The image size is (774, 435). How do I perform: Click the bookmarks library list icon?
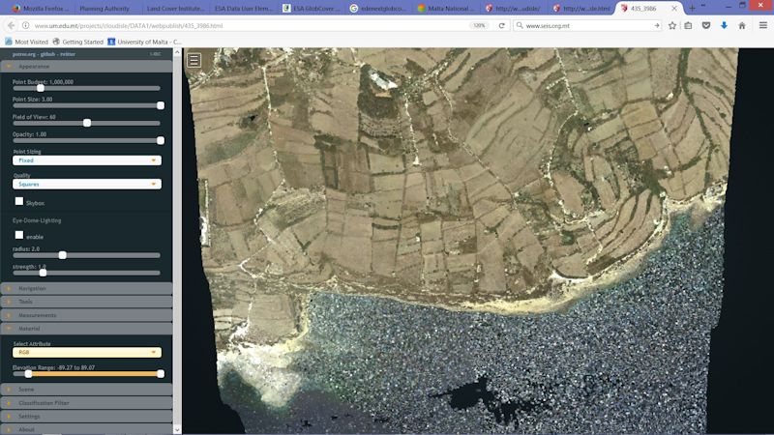coord(688,25)
